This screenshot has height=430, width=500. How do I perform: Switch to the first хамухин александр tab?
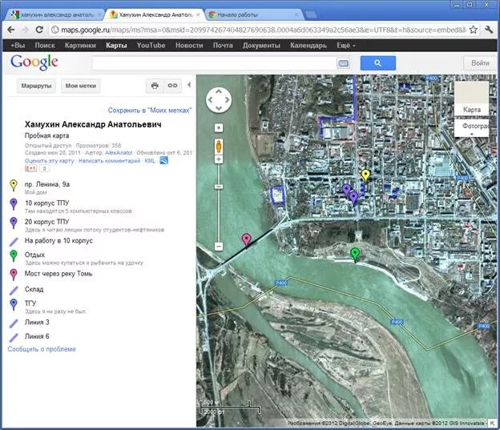click(x=56, y=14)
